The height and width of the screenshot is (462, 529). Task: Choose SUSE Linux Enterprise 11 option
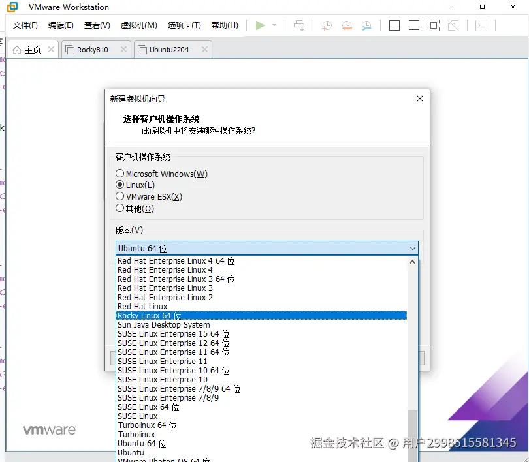[261, 362]
